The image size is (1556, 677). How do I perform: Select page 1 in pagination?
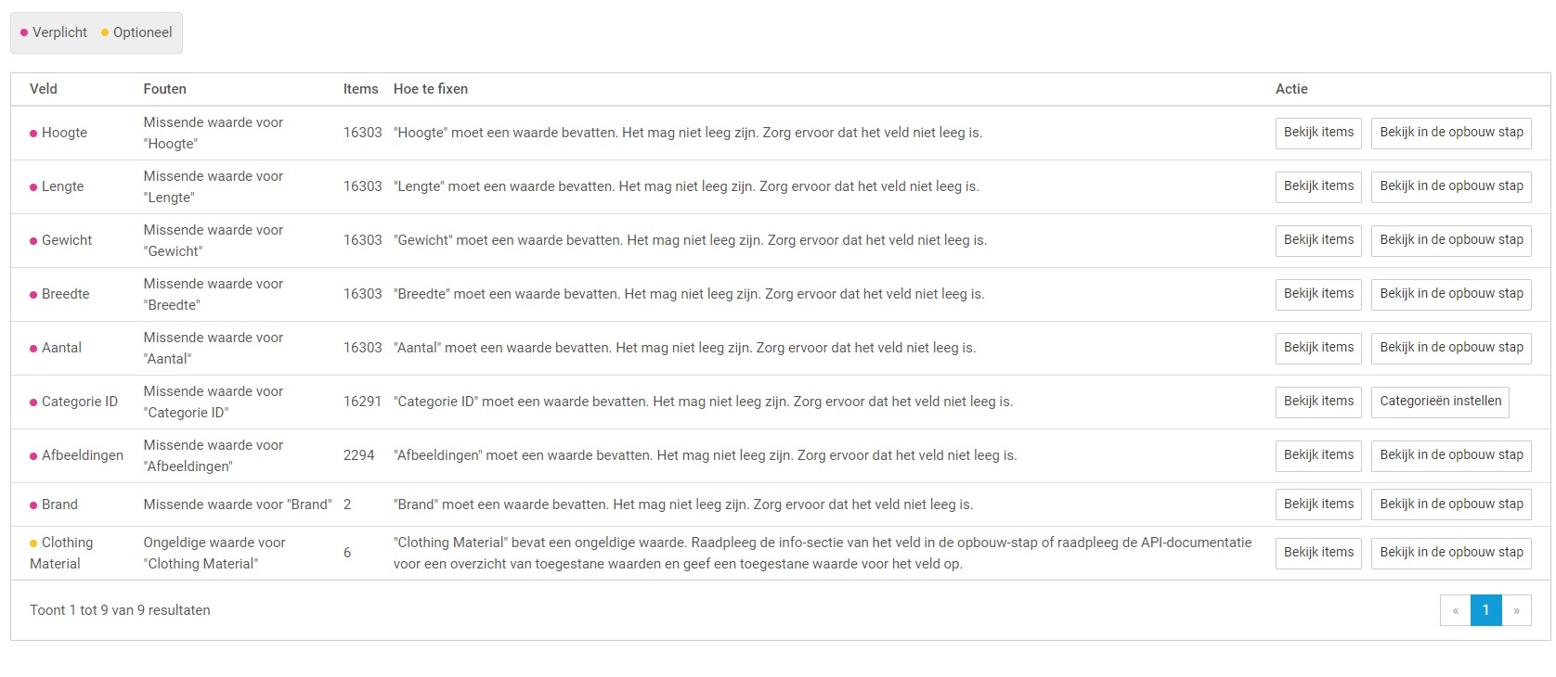[1486, 610]
